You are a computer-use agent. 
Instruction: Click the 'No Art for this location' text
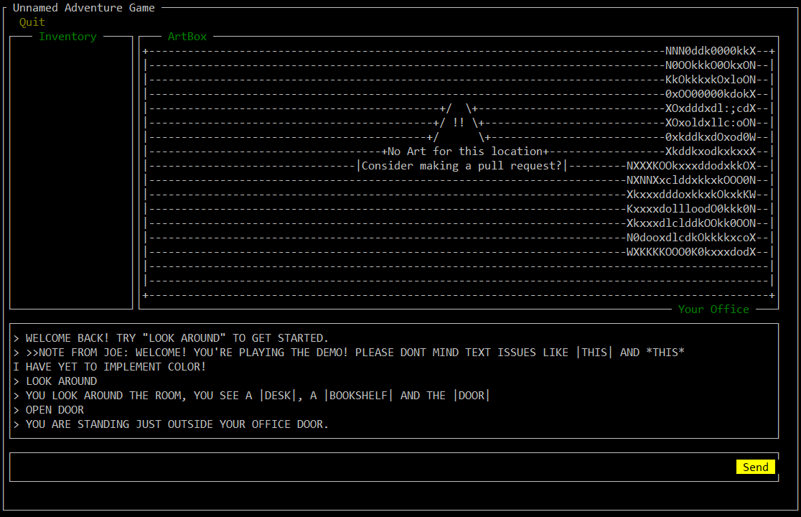[464, 152]
